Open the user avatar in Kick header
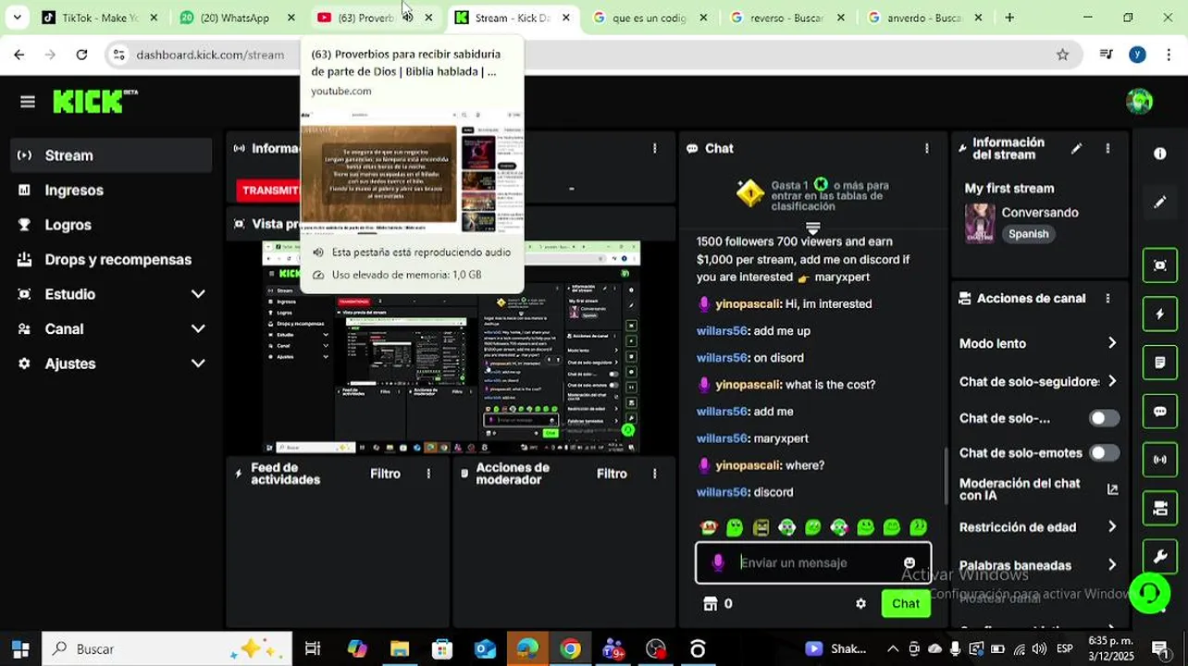This screenshot has height=666, width=1188. 1139,102
